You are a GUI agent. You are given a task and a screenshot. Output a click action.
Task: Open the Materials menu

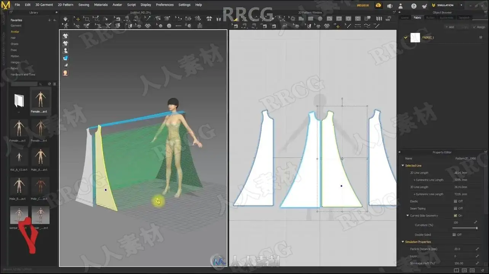[101, 5]
